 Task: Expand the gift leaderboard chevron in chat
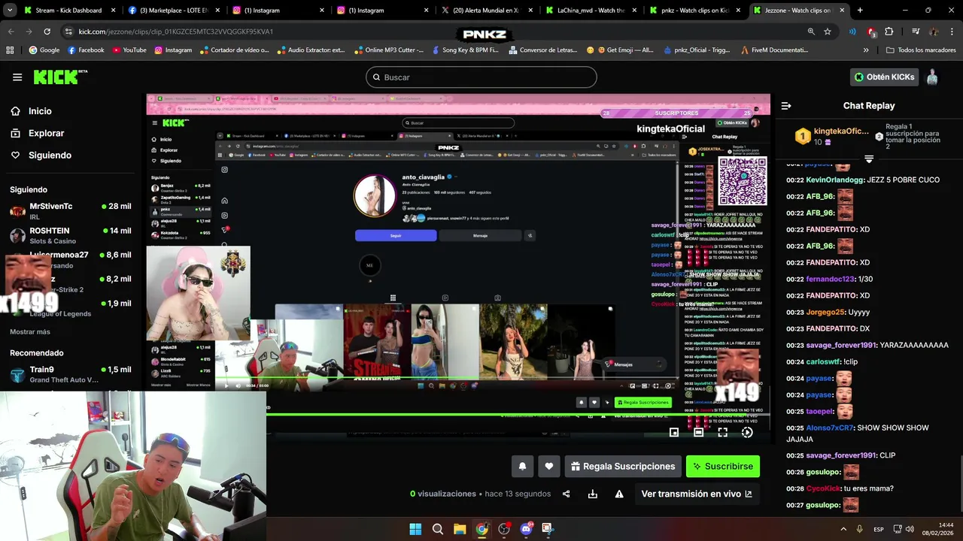[869, 159]
